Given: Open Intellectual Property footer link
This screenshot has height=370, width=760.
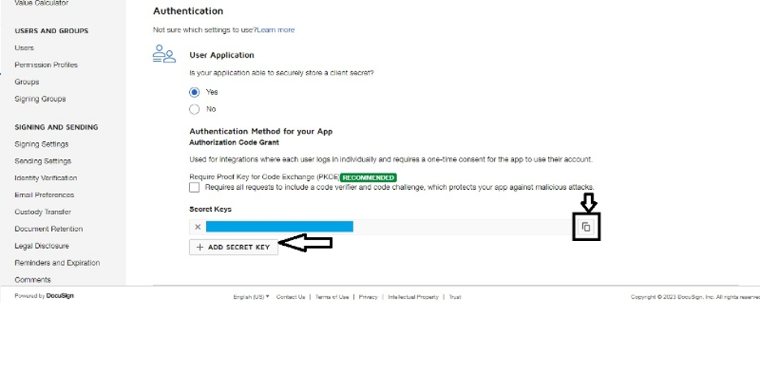Looking at the screenshot, I should [413, 297].
